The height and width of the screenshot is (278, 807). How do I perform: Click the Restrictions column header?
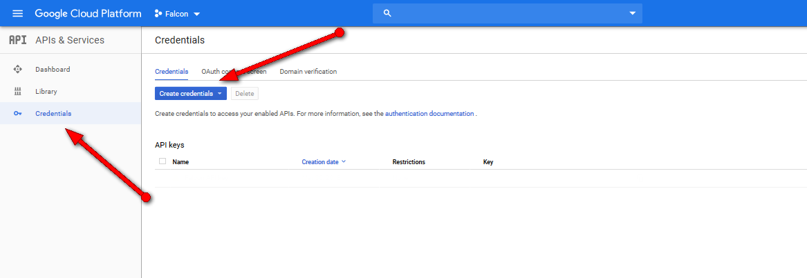tap(409, 162)
